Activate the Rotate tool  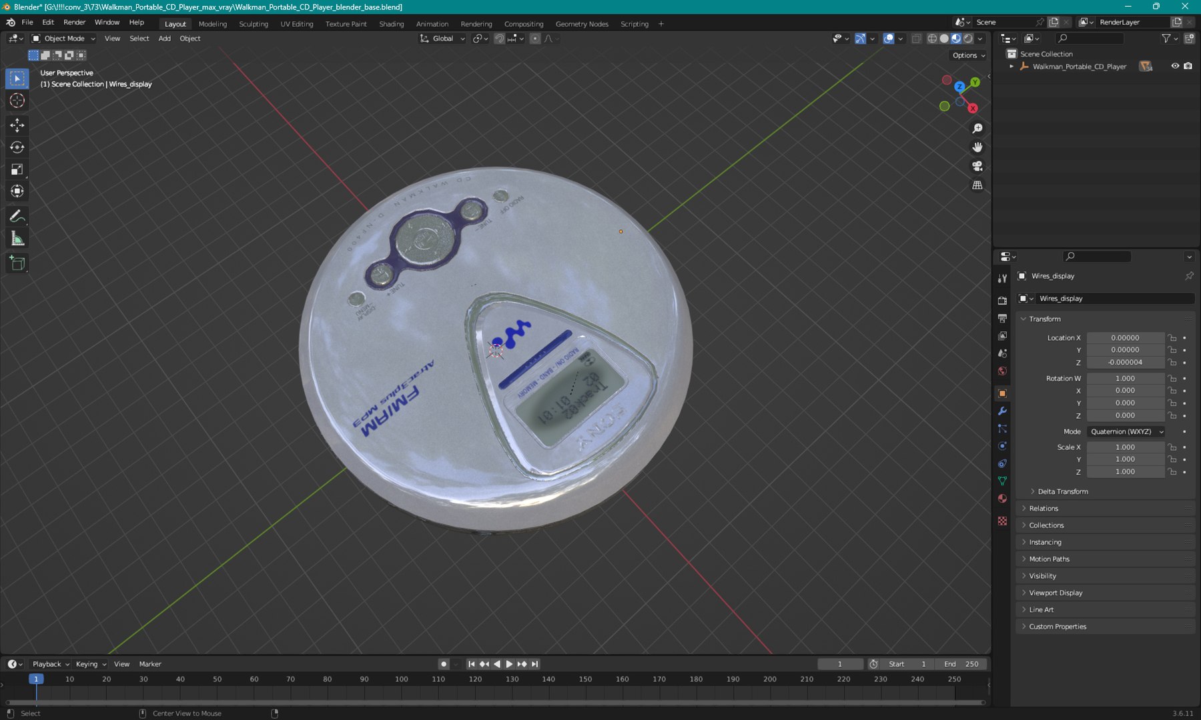17,147
